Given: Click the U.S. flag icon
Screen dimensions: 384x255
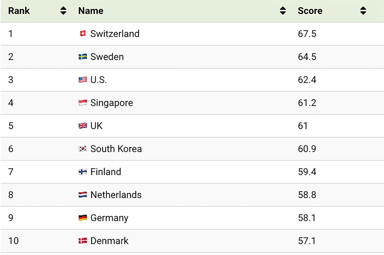Looking at the screenshot, I should pos(83,80).
